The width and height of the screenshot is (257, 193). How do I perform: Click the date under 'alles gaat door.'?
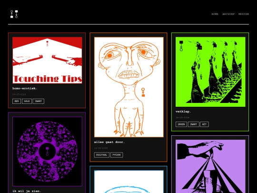pos(101,148)
